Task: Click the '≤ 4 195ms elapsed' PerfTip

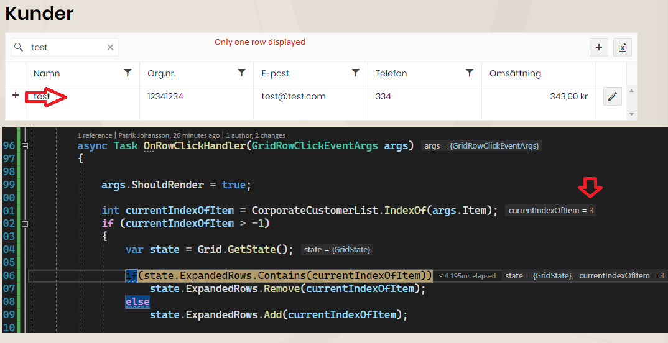Action: coord(467,276)
